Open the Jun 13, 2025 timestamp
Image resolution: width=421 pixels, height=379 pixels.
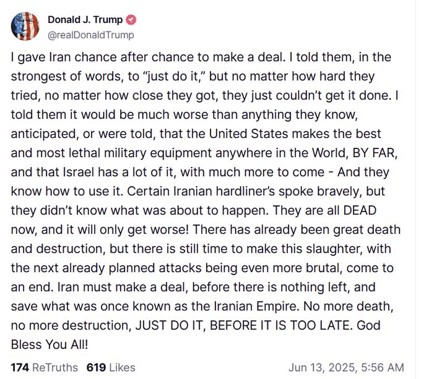click(x=346, y=367)
